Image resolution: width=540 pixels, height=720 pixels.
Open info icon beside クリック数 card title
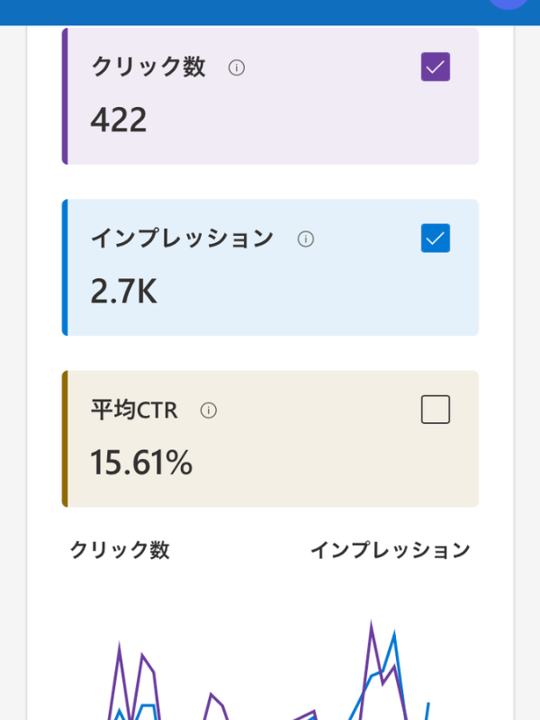[237, 68]
